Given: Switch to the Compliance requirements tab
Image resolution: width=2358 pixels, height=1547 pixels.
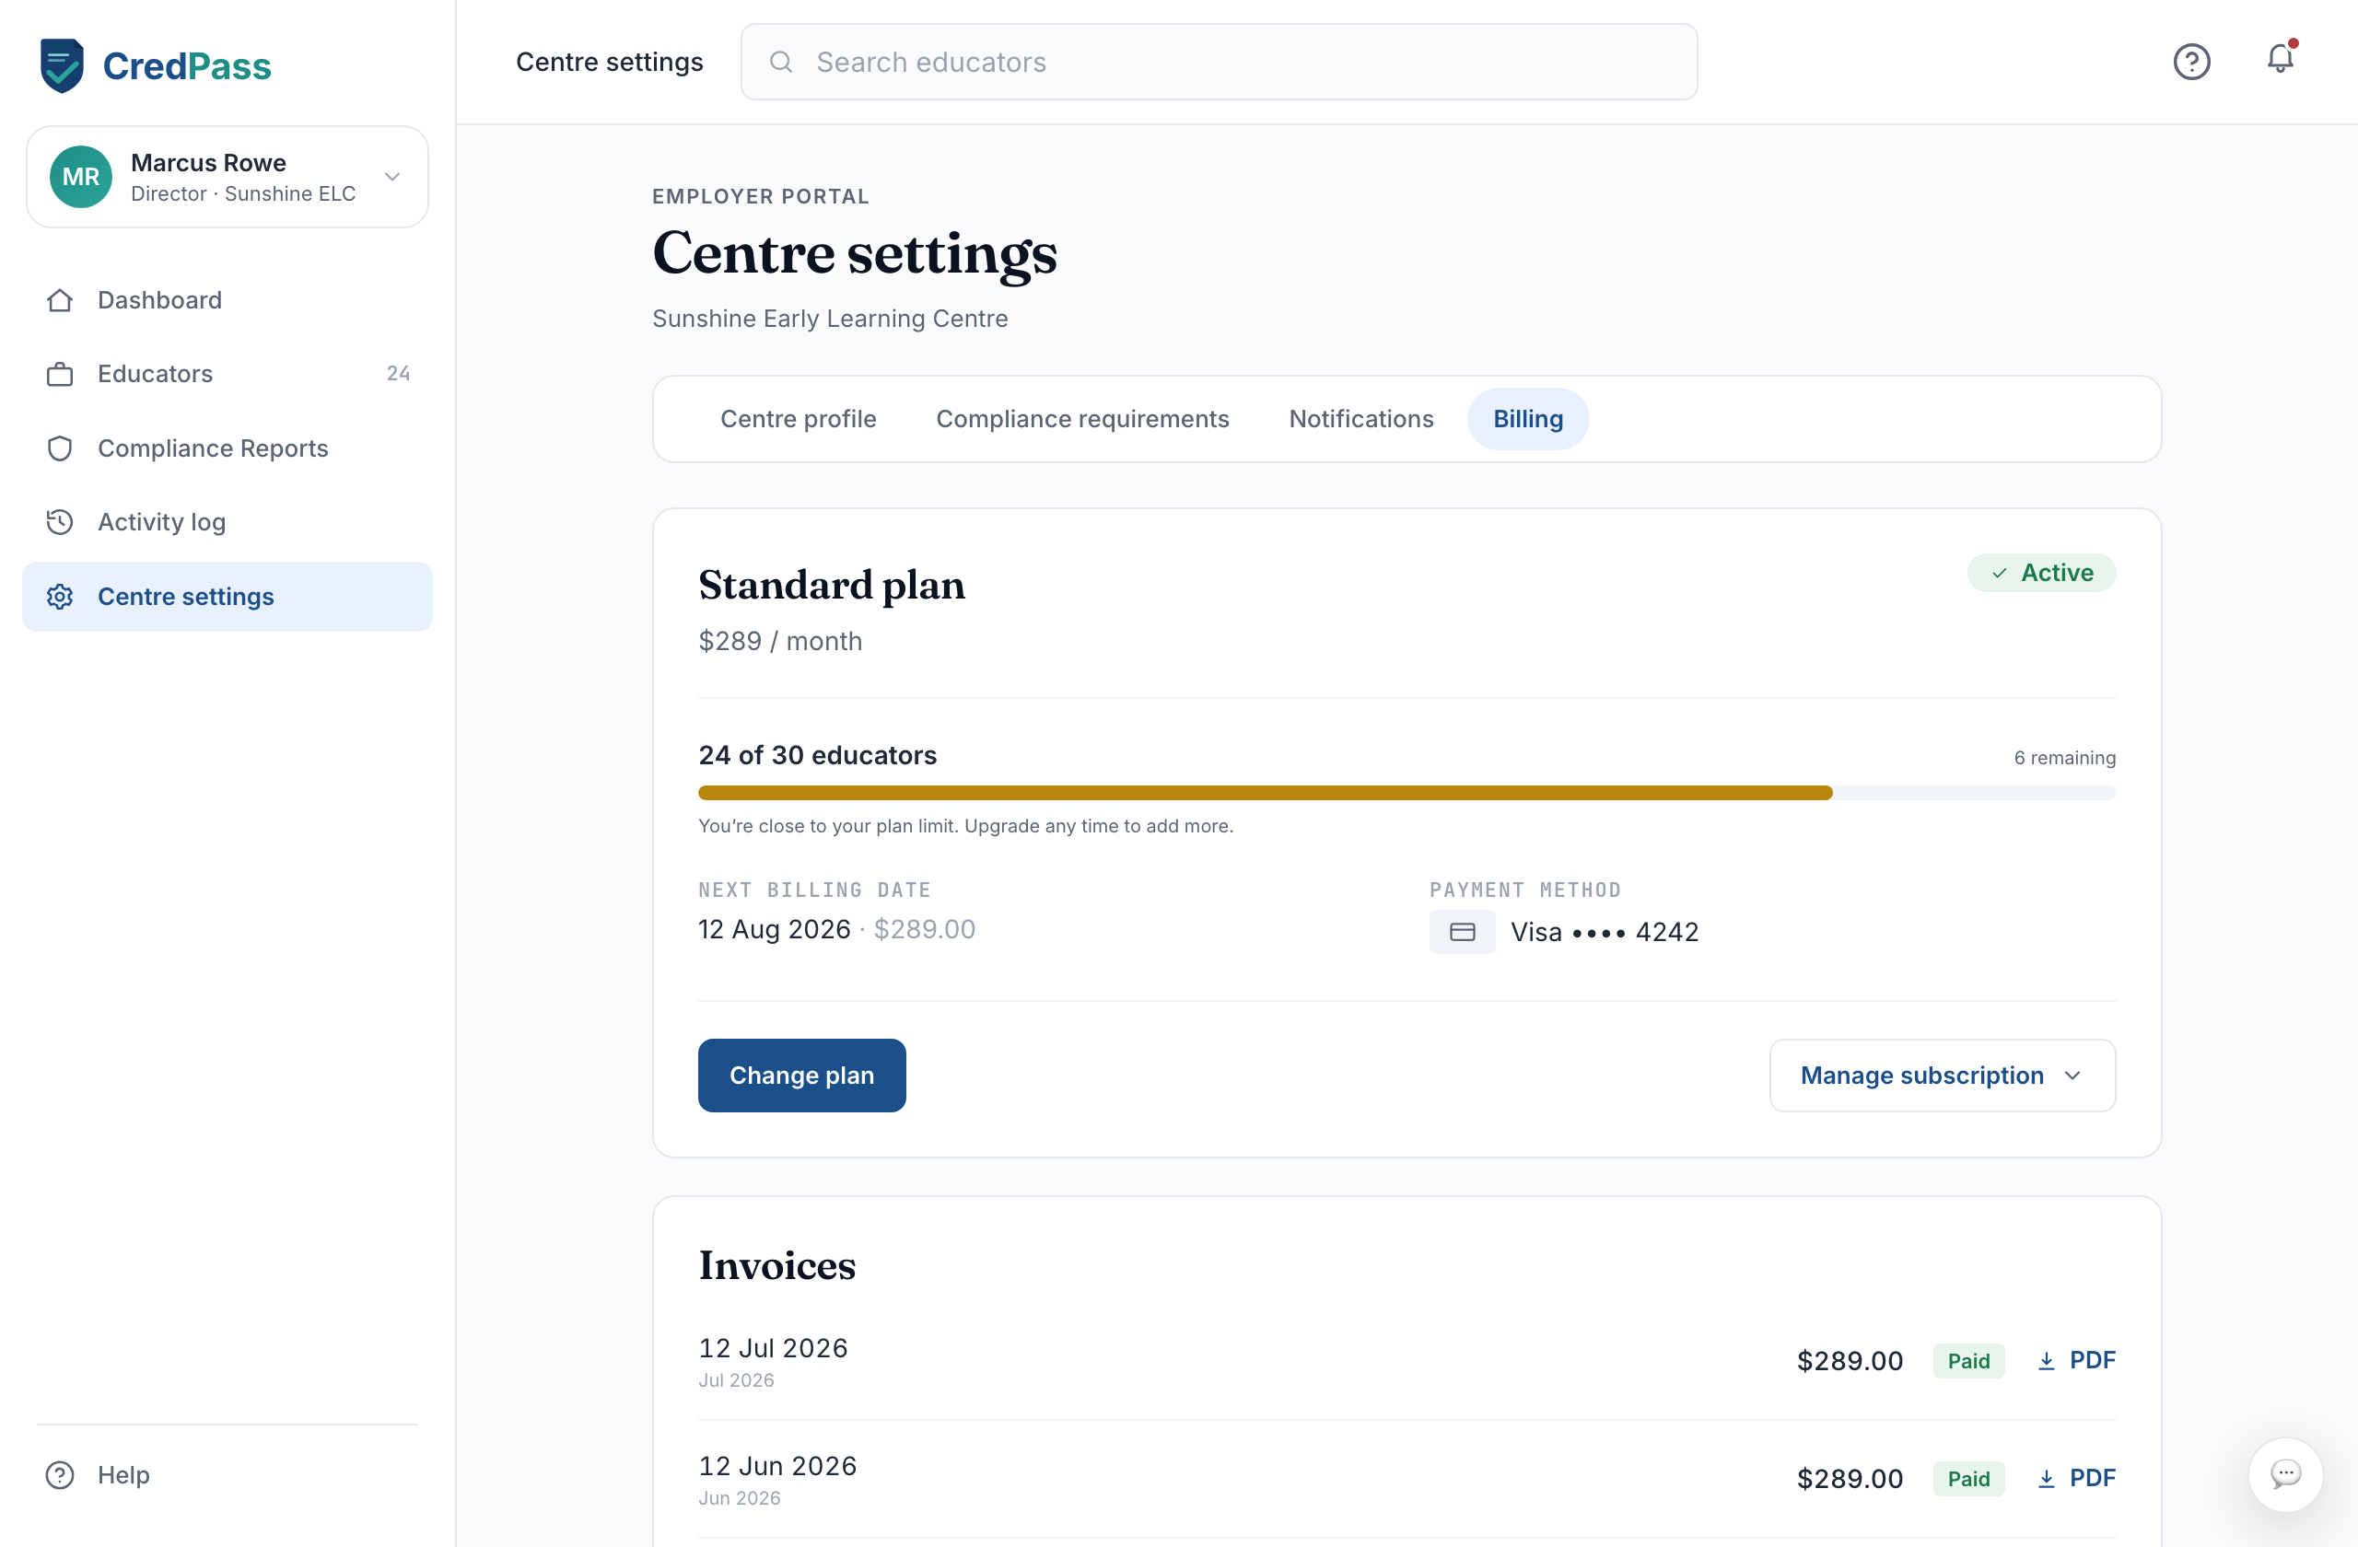Looking at the screenshot, I should pos(1082,419).
